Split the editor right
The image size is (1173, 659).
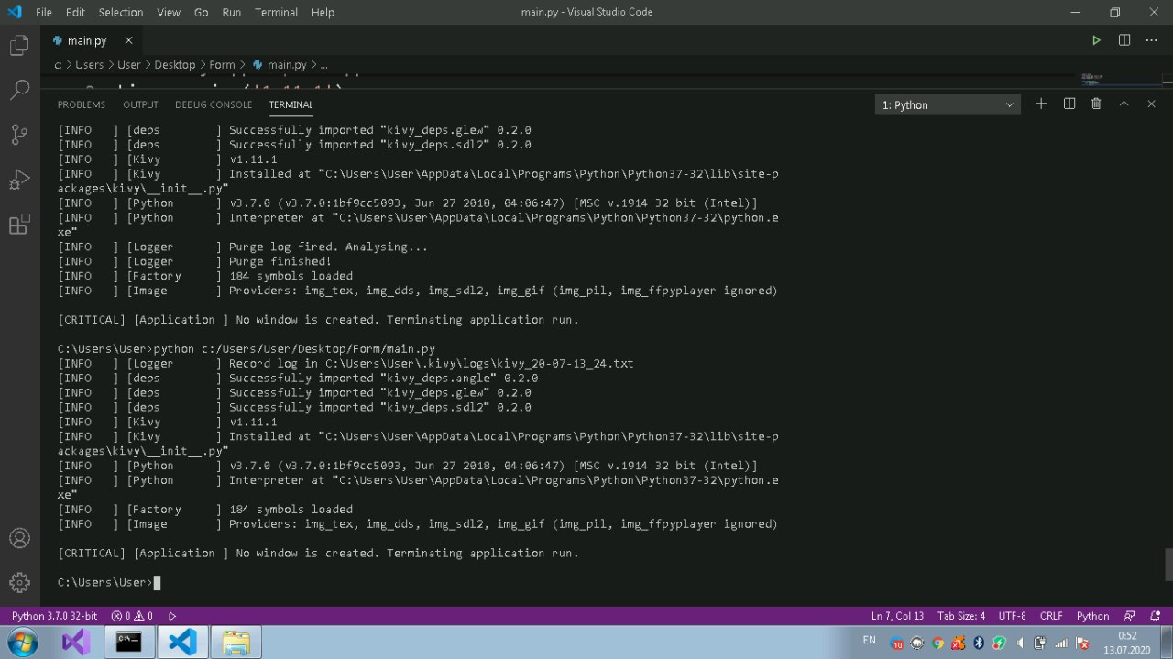[x=1124, y=40]
